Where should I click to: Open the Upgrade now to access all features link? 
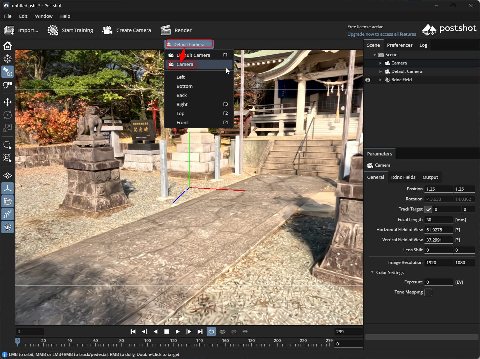(x=382, y=34)
